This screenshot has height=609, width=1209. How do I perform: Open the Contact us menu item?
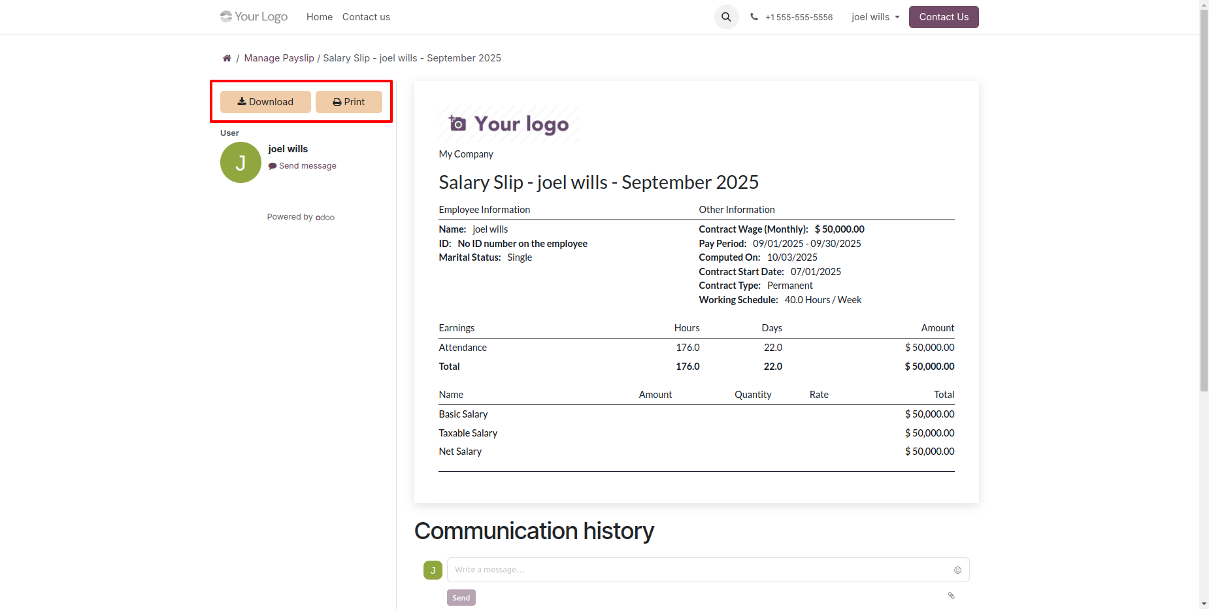point(366,17)
